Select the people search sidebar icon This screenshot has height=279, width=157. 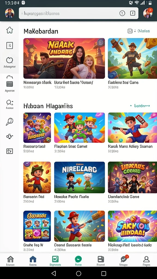(x=10, y=103)
